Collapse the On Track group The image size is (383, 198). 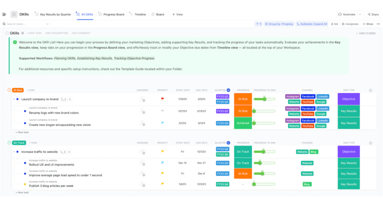[9, 143]
